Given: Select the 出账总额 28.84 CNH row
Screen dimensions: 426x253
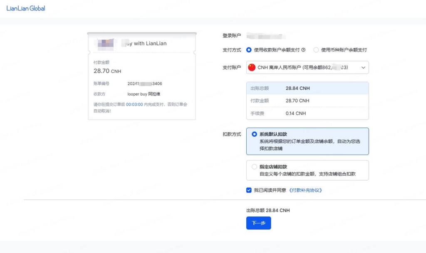Looking at the screenshot, I should [x=307, y=88].
